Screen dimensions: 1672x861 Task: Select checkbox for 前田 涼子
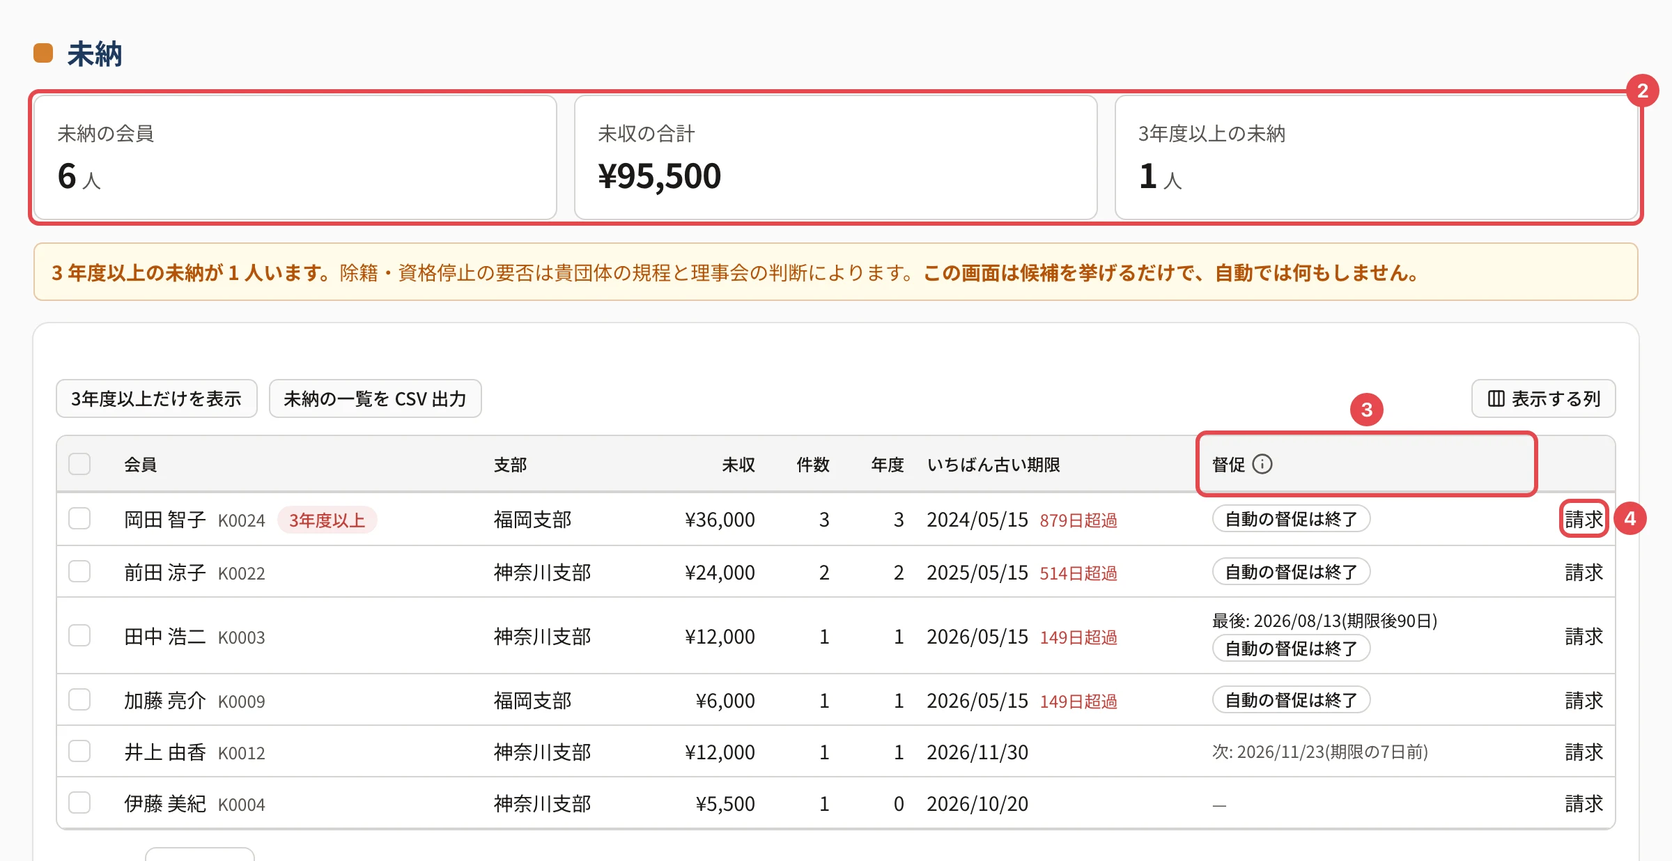(x=79, y=571)
